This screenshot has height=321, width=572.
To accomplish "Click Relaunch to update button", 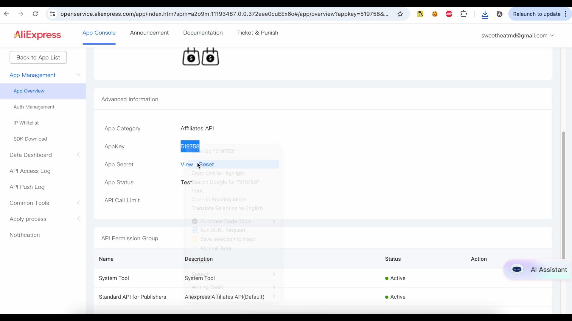I will [x=537, y=14].
